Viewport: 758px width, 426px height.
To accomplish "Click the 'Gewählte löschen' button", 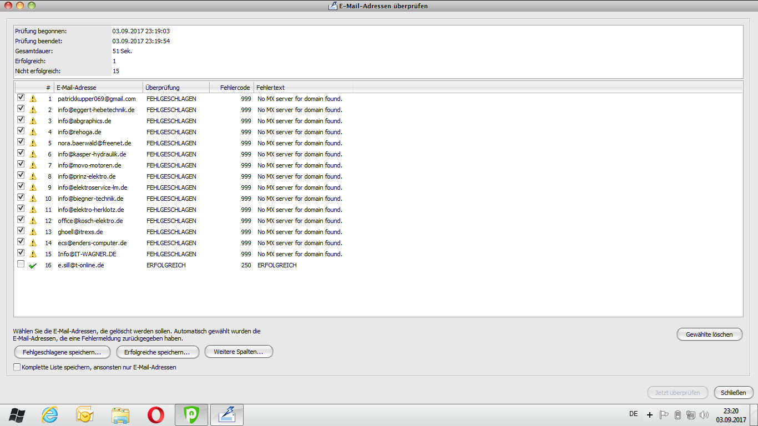I will click(709, 334).
